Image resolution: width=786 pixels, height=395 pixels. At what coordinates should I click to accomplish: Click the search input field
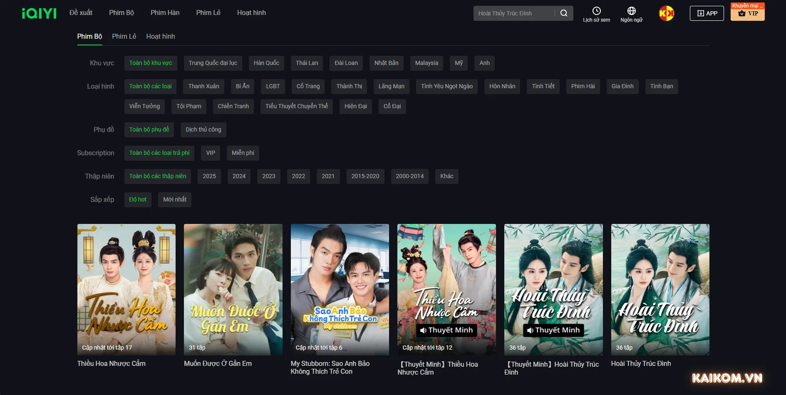tap(514, 13)
